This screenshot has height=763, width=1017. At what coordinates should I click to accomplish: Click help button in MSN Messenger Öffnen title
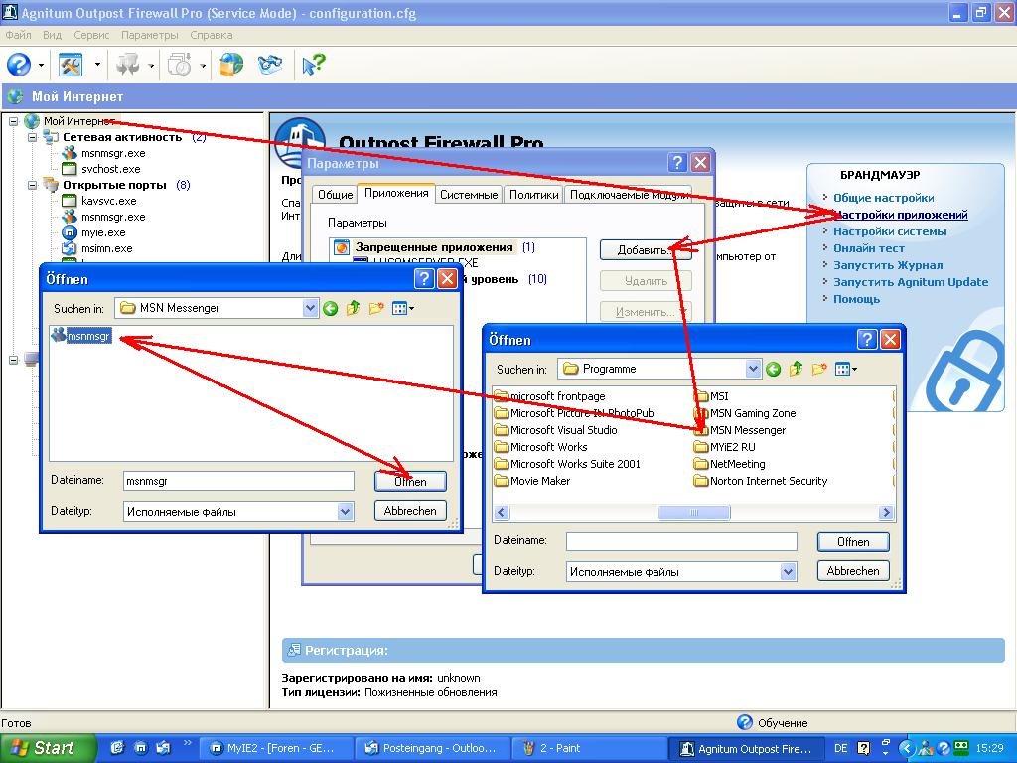(423, 279)
